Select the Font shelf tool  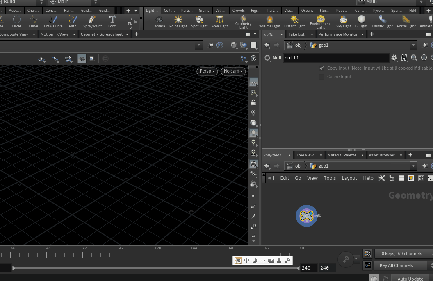112,21
